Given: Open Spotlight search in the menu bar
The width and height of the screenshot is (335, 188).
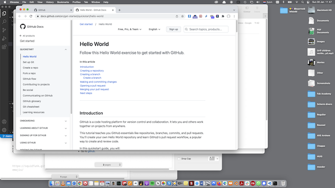Looking at the screenshot, I should pyautogui.click(x=303, y=2).
